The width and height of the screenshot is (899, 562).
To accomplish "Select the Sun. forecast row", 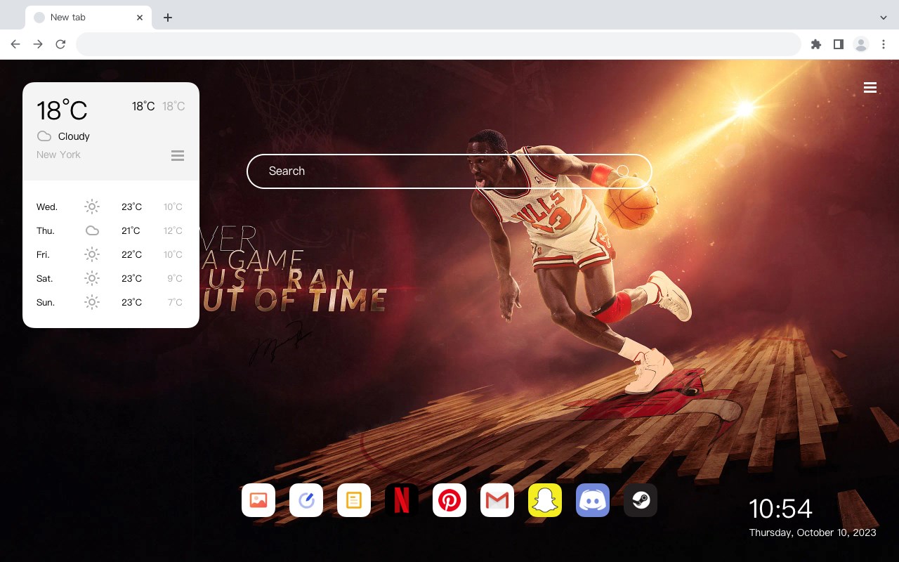I will click(111, 302).
